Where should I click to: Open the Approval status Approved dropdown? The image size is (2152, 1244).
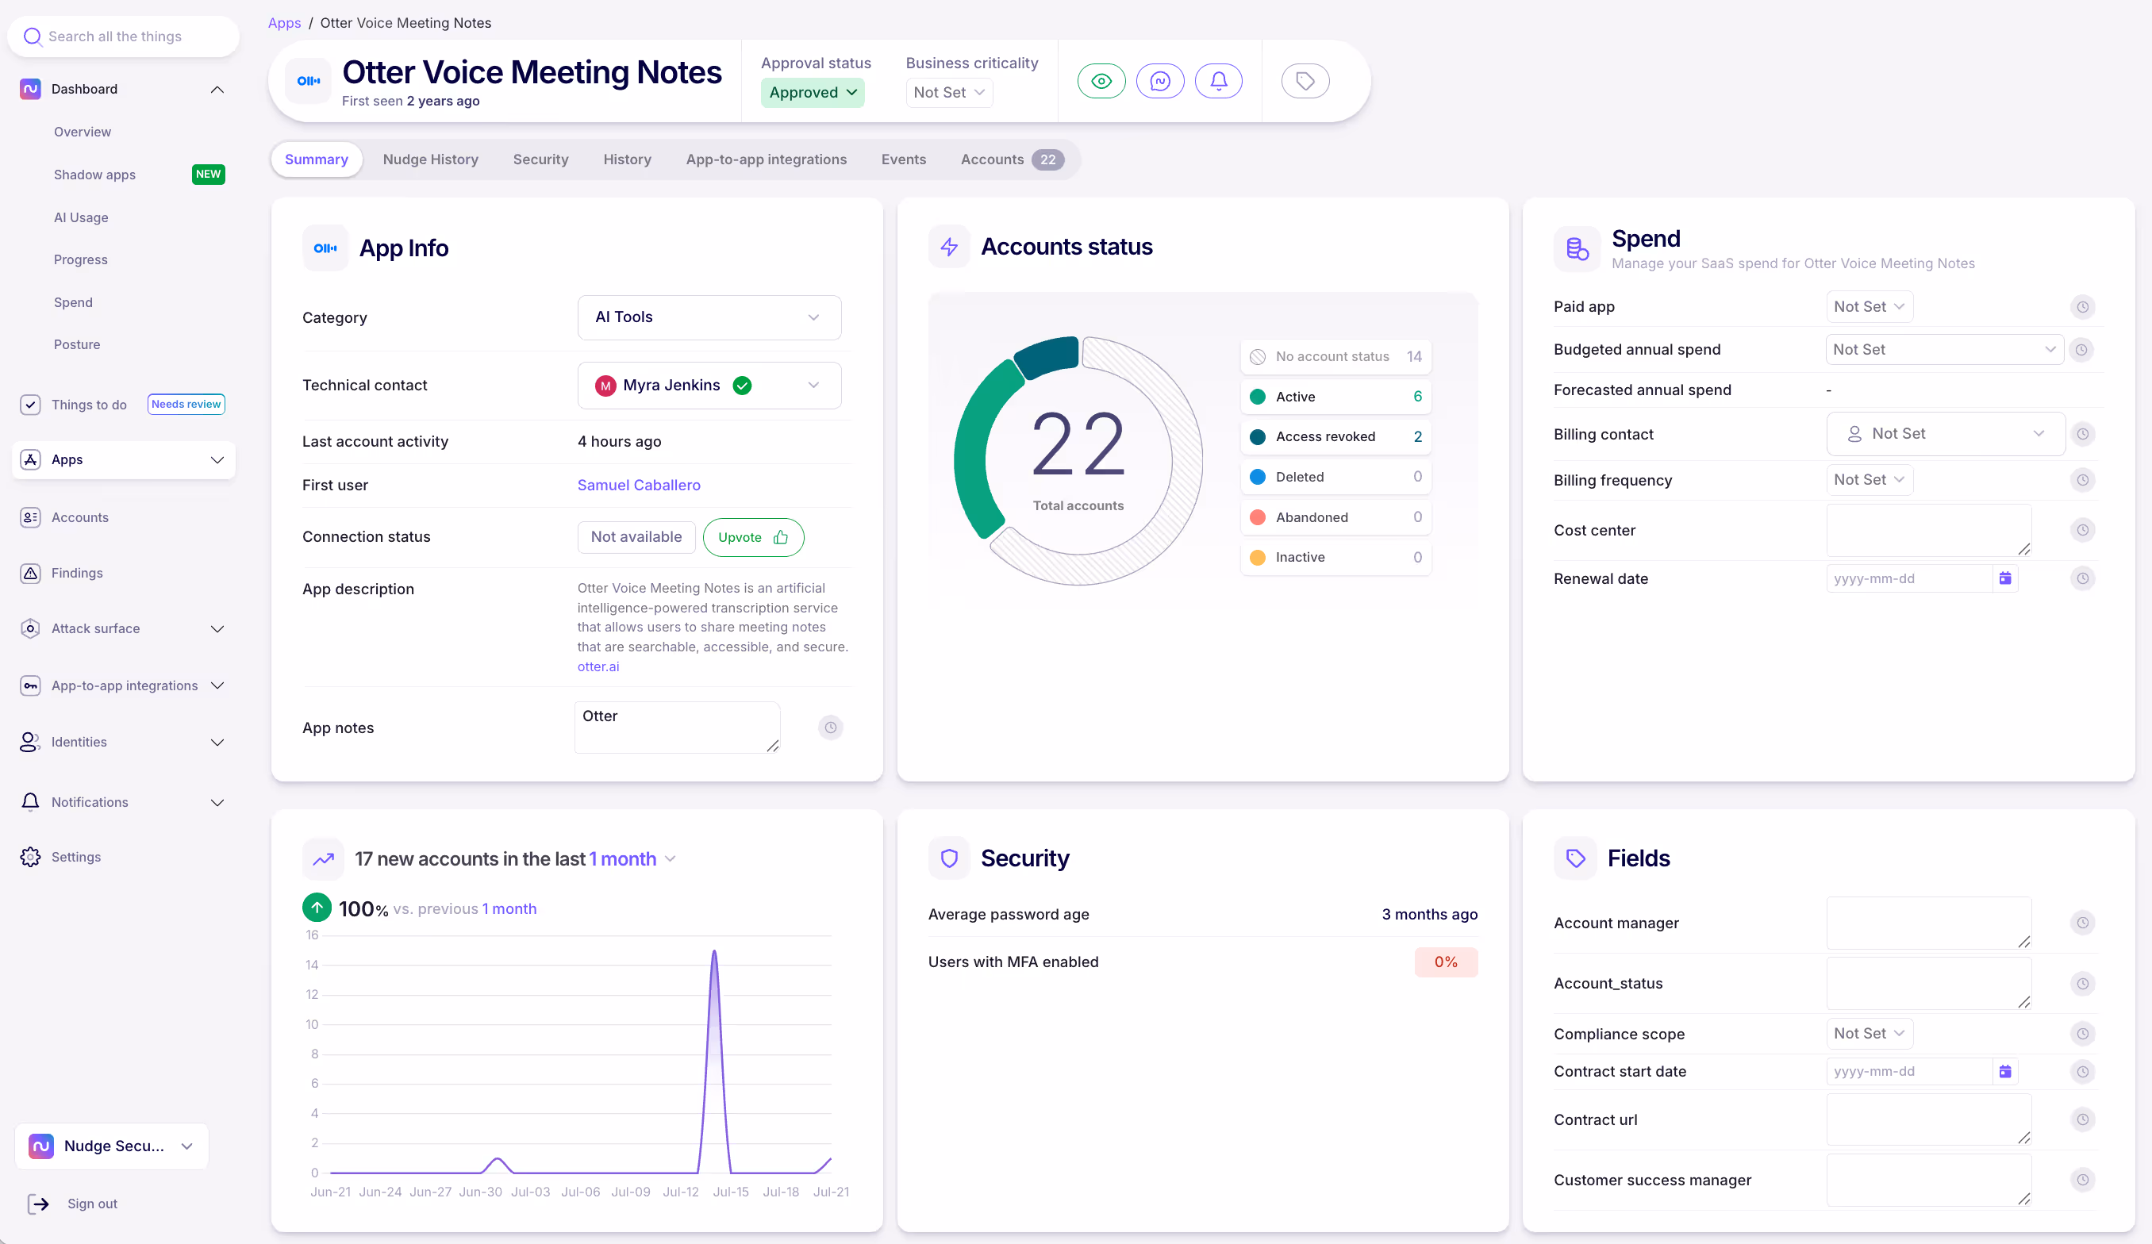pyautogui.click(x=812, y=92)
